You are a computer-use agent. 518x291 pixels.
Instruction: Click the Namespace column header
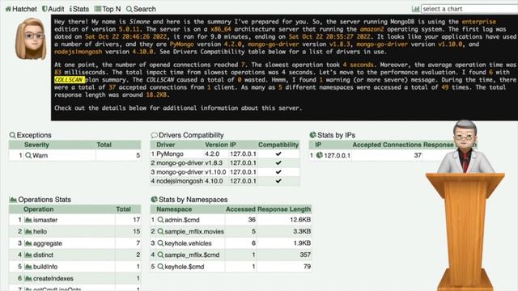click(x=174, y=209)
